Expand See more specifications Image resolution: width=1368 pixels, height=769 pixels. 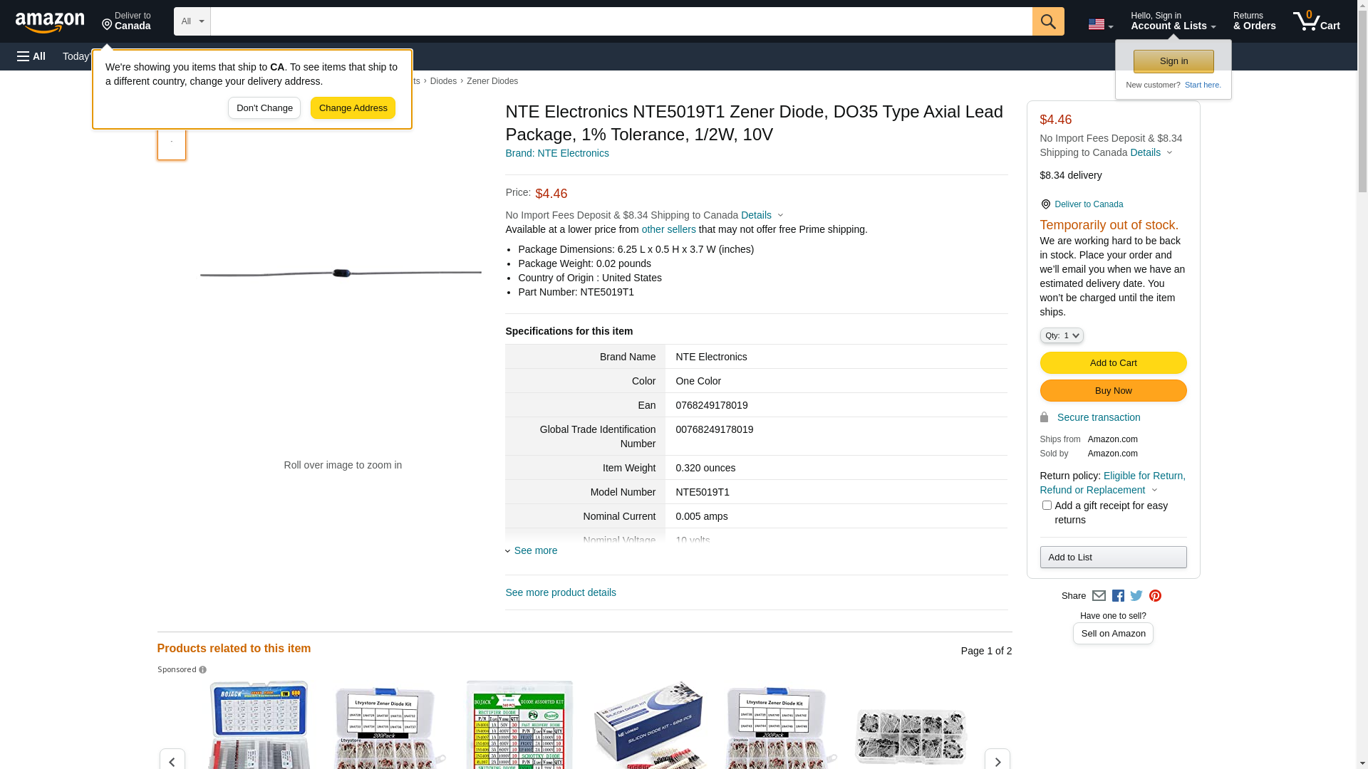(x=535, y=550)
